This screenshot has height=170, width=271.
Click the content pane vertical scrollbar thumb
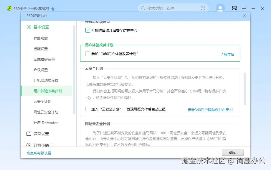click(x=245, y=89)
